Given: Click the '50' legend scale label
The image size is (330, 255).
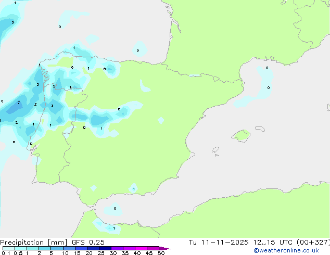Looking at the screenshot, I should click(161, 253).
